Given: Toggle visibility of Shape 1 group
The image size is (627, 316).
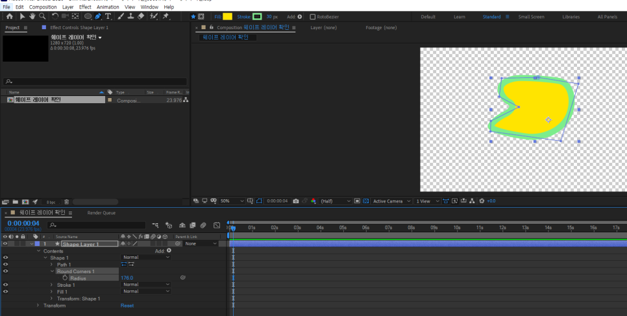Looking at the screenshot, I should (x=5, y=258).
